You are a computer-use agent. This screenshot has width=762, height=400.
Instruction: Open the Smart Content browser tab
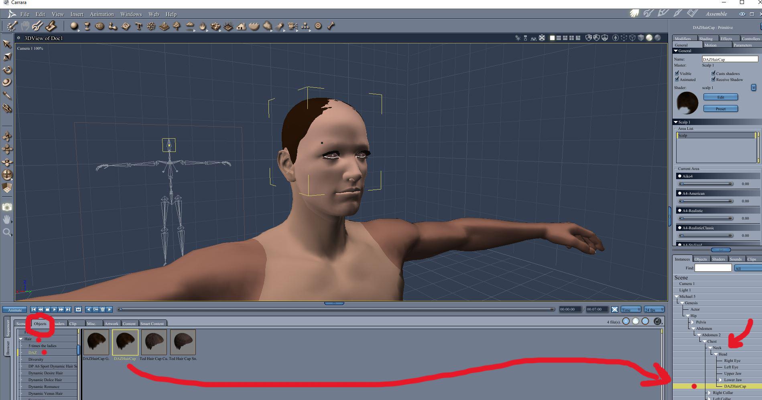[152, 323]
